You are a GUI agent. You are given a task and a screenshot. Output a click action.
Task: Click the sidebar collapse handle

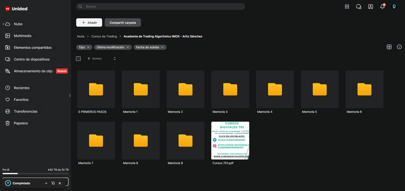[70, 95]
